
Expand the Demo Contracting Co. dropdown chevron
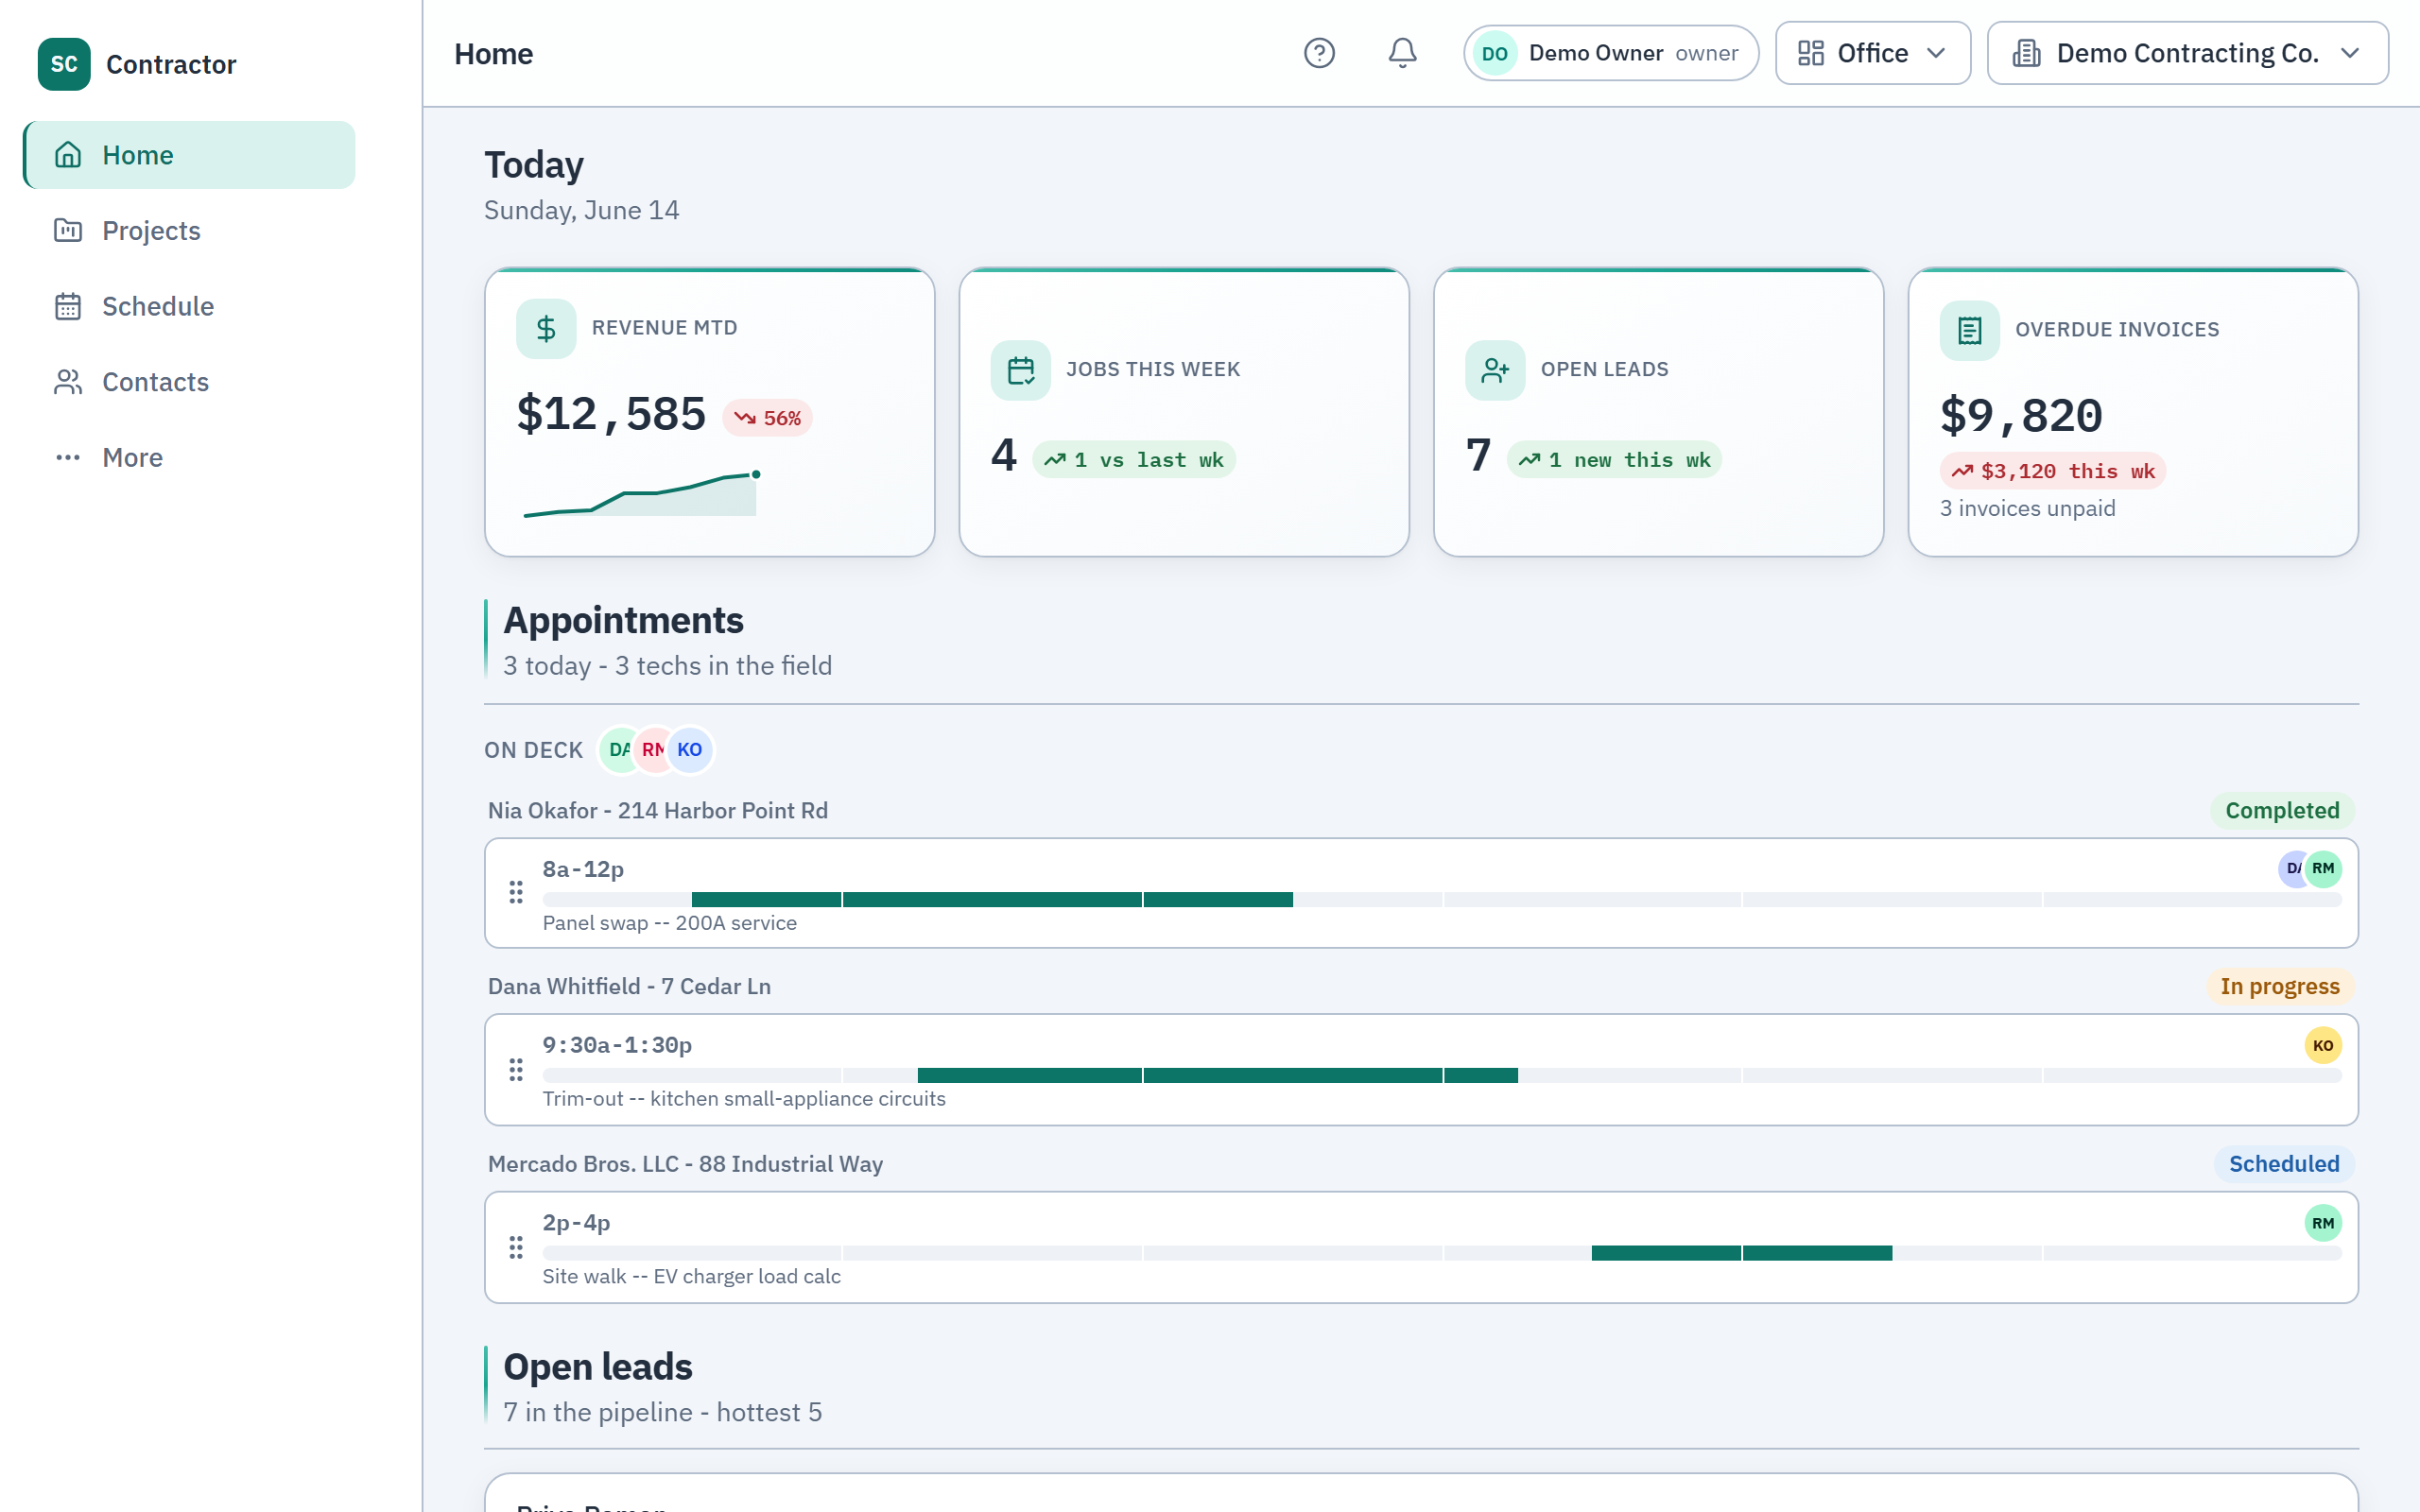2350,53
